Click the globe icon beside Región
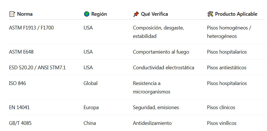Viewport: 267px width, 131px height. [x=87, y=14]
